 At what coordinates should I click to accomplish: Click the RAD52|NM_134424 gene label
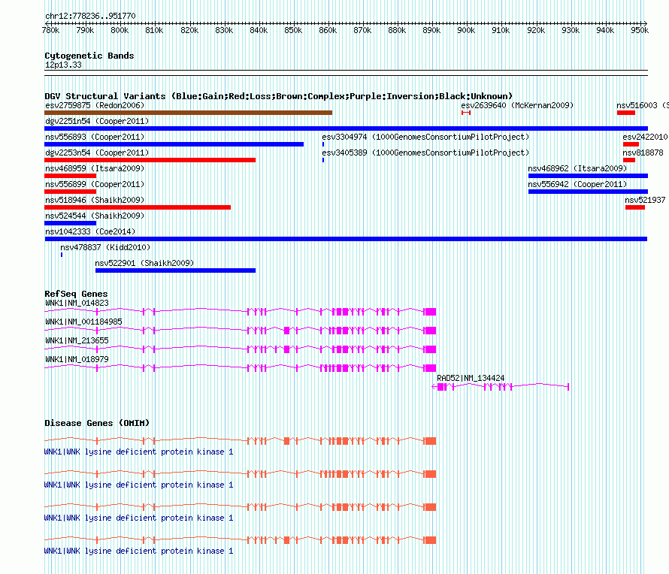click(x=471, y=378)
